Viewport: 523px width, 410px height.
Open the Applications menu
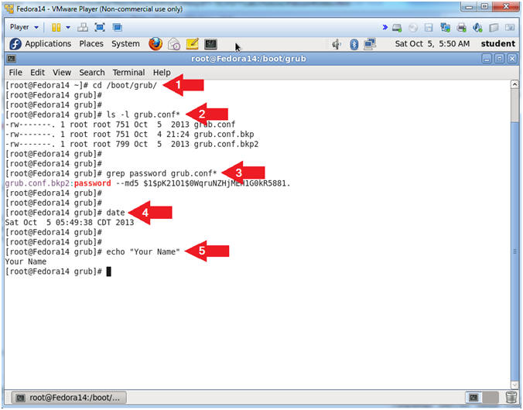point(48,43)
